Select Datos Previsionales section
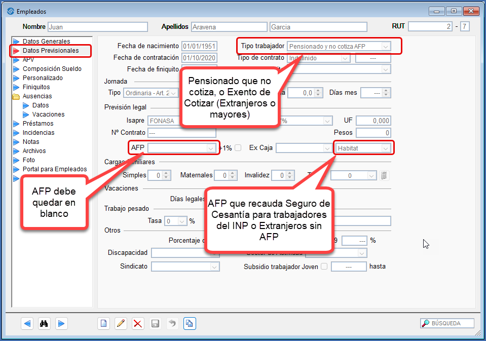The width and height of the screenshot is (486, 341). click(51, 51)
